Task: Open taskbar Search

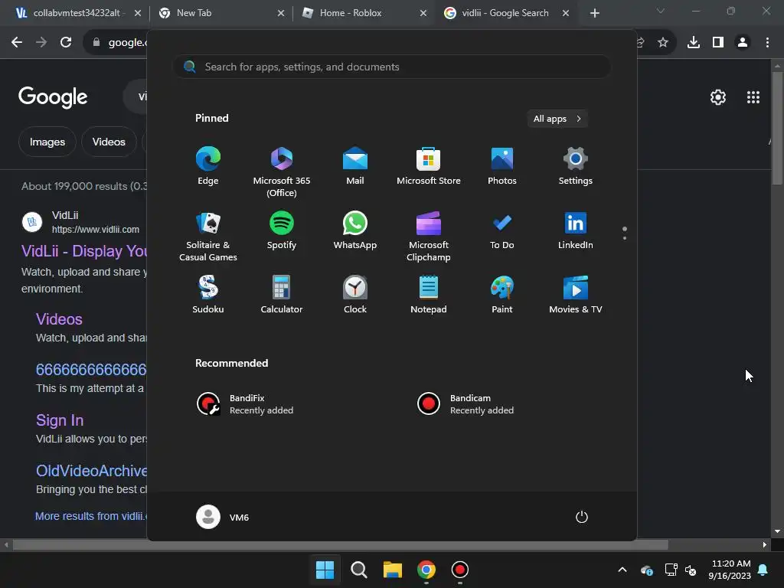Action: [358, 570]
